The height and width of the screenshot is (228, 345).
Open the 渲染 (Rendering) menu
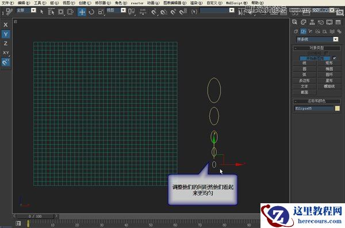(196, 3)
